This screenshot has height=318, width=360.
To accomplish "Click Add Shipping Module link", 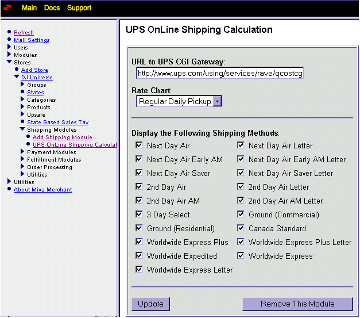I will [63, 137].
